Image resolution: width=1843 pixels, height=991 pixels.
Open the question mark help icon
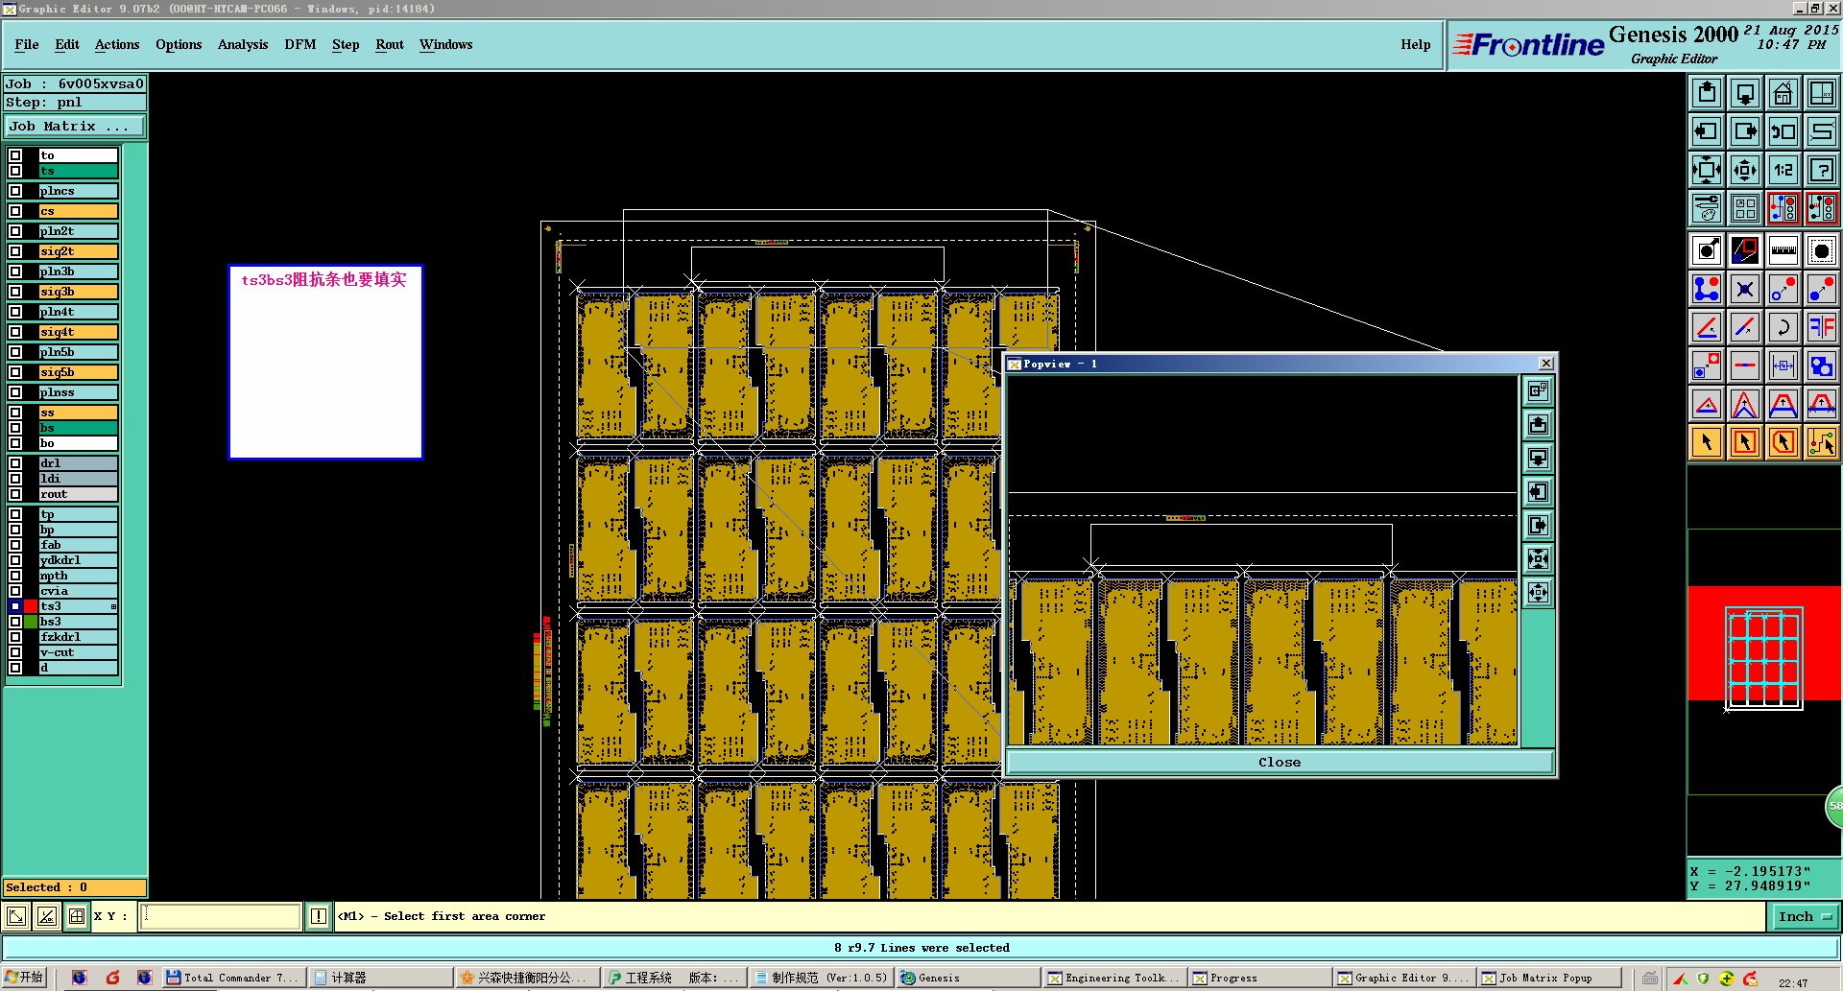(x=1822, y=170)
